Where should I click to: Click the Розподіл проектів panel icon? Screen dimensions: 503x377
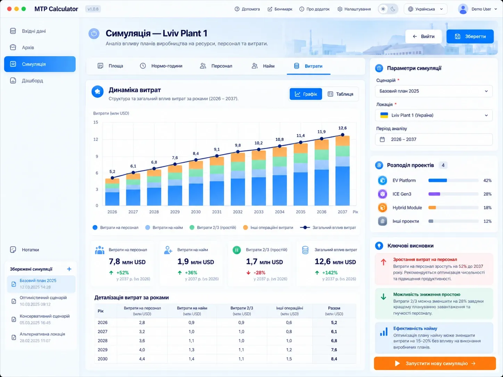[379, 165]
